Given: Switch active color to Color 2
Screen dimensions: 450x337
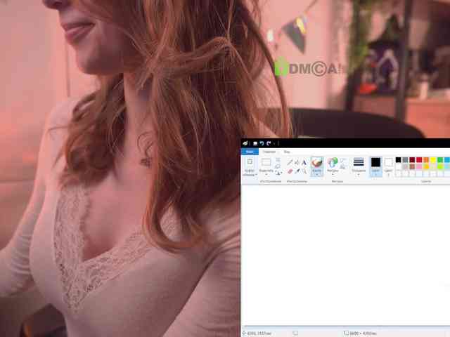Looking at the screenshot, I should pos(388,164).
